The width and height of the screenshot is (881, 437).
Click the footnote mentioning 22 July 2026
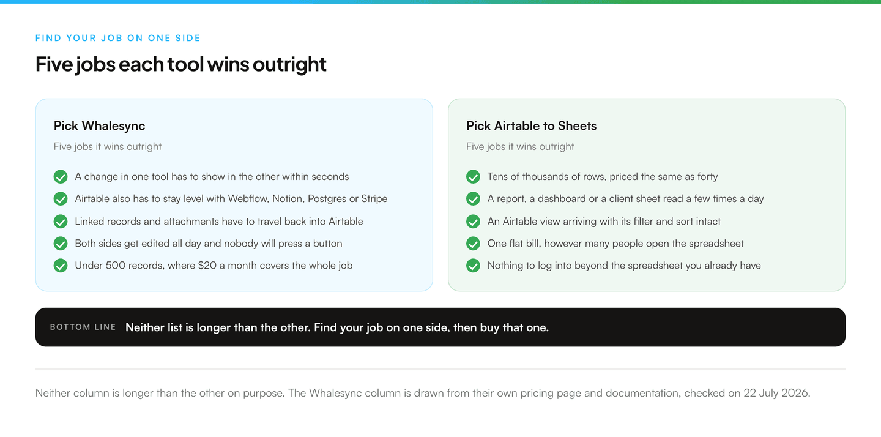click(x=423, y=393)
